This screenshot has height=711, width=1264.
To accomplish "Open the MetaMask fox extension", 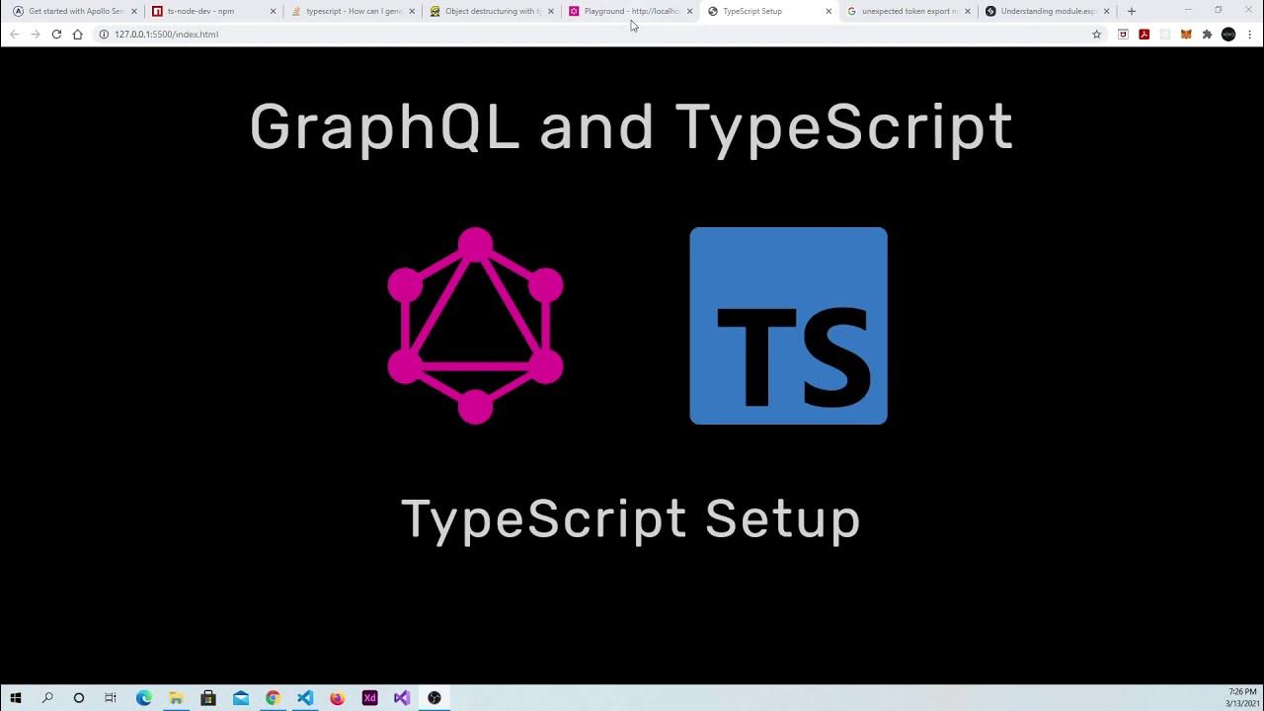I will click(1186, 35).
